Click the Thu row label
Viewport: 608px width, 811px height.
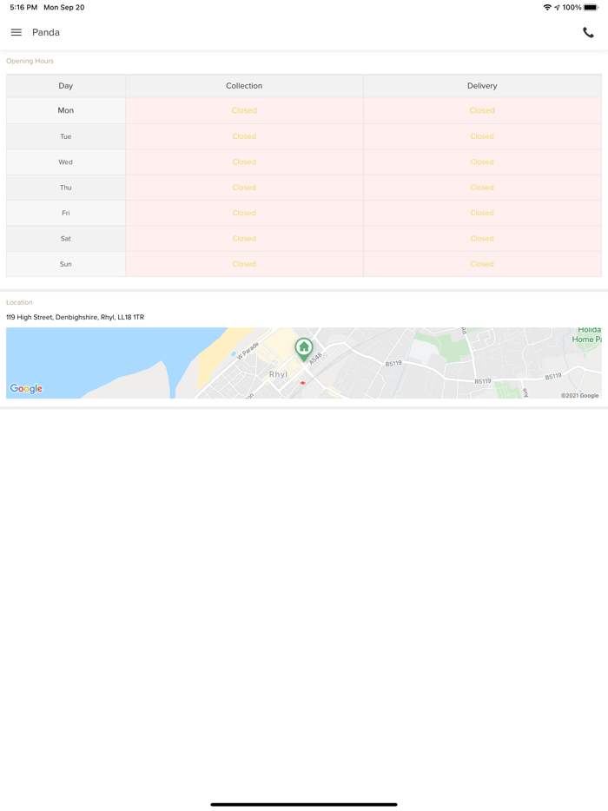[66, 188]
